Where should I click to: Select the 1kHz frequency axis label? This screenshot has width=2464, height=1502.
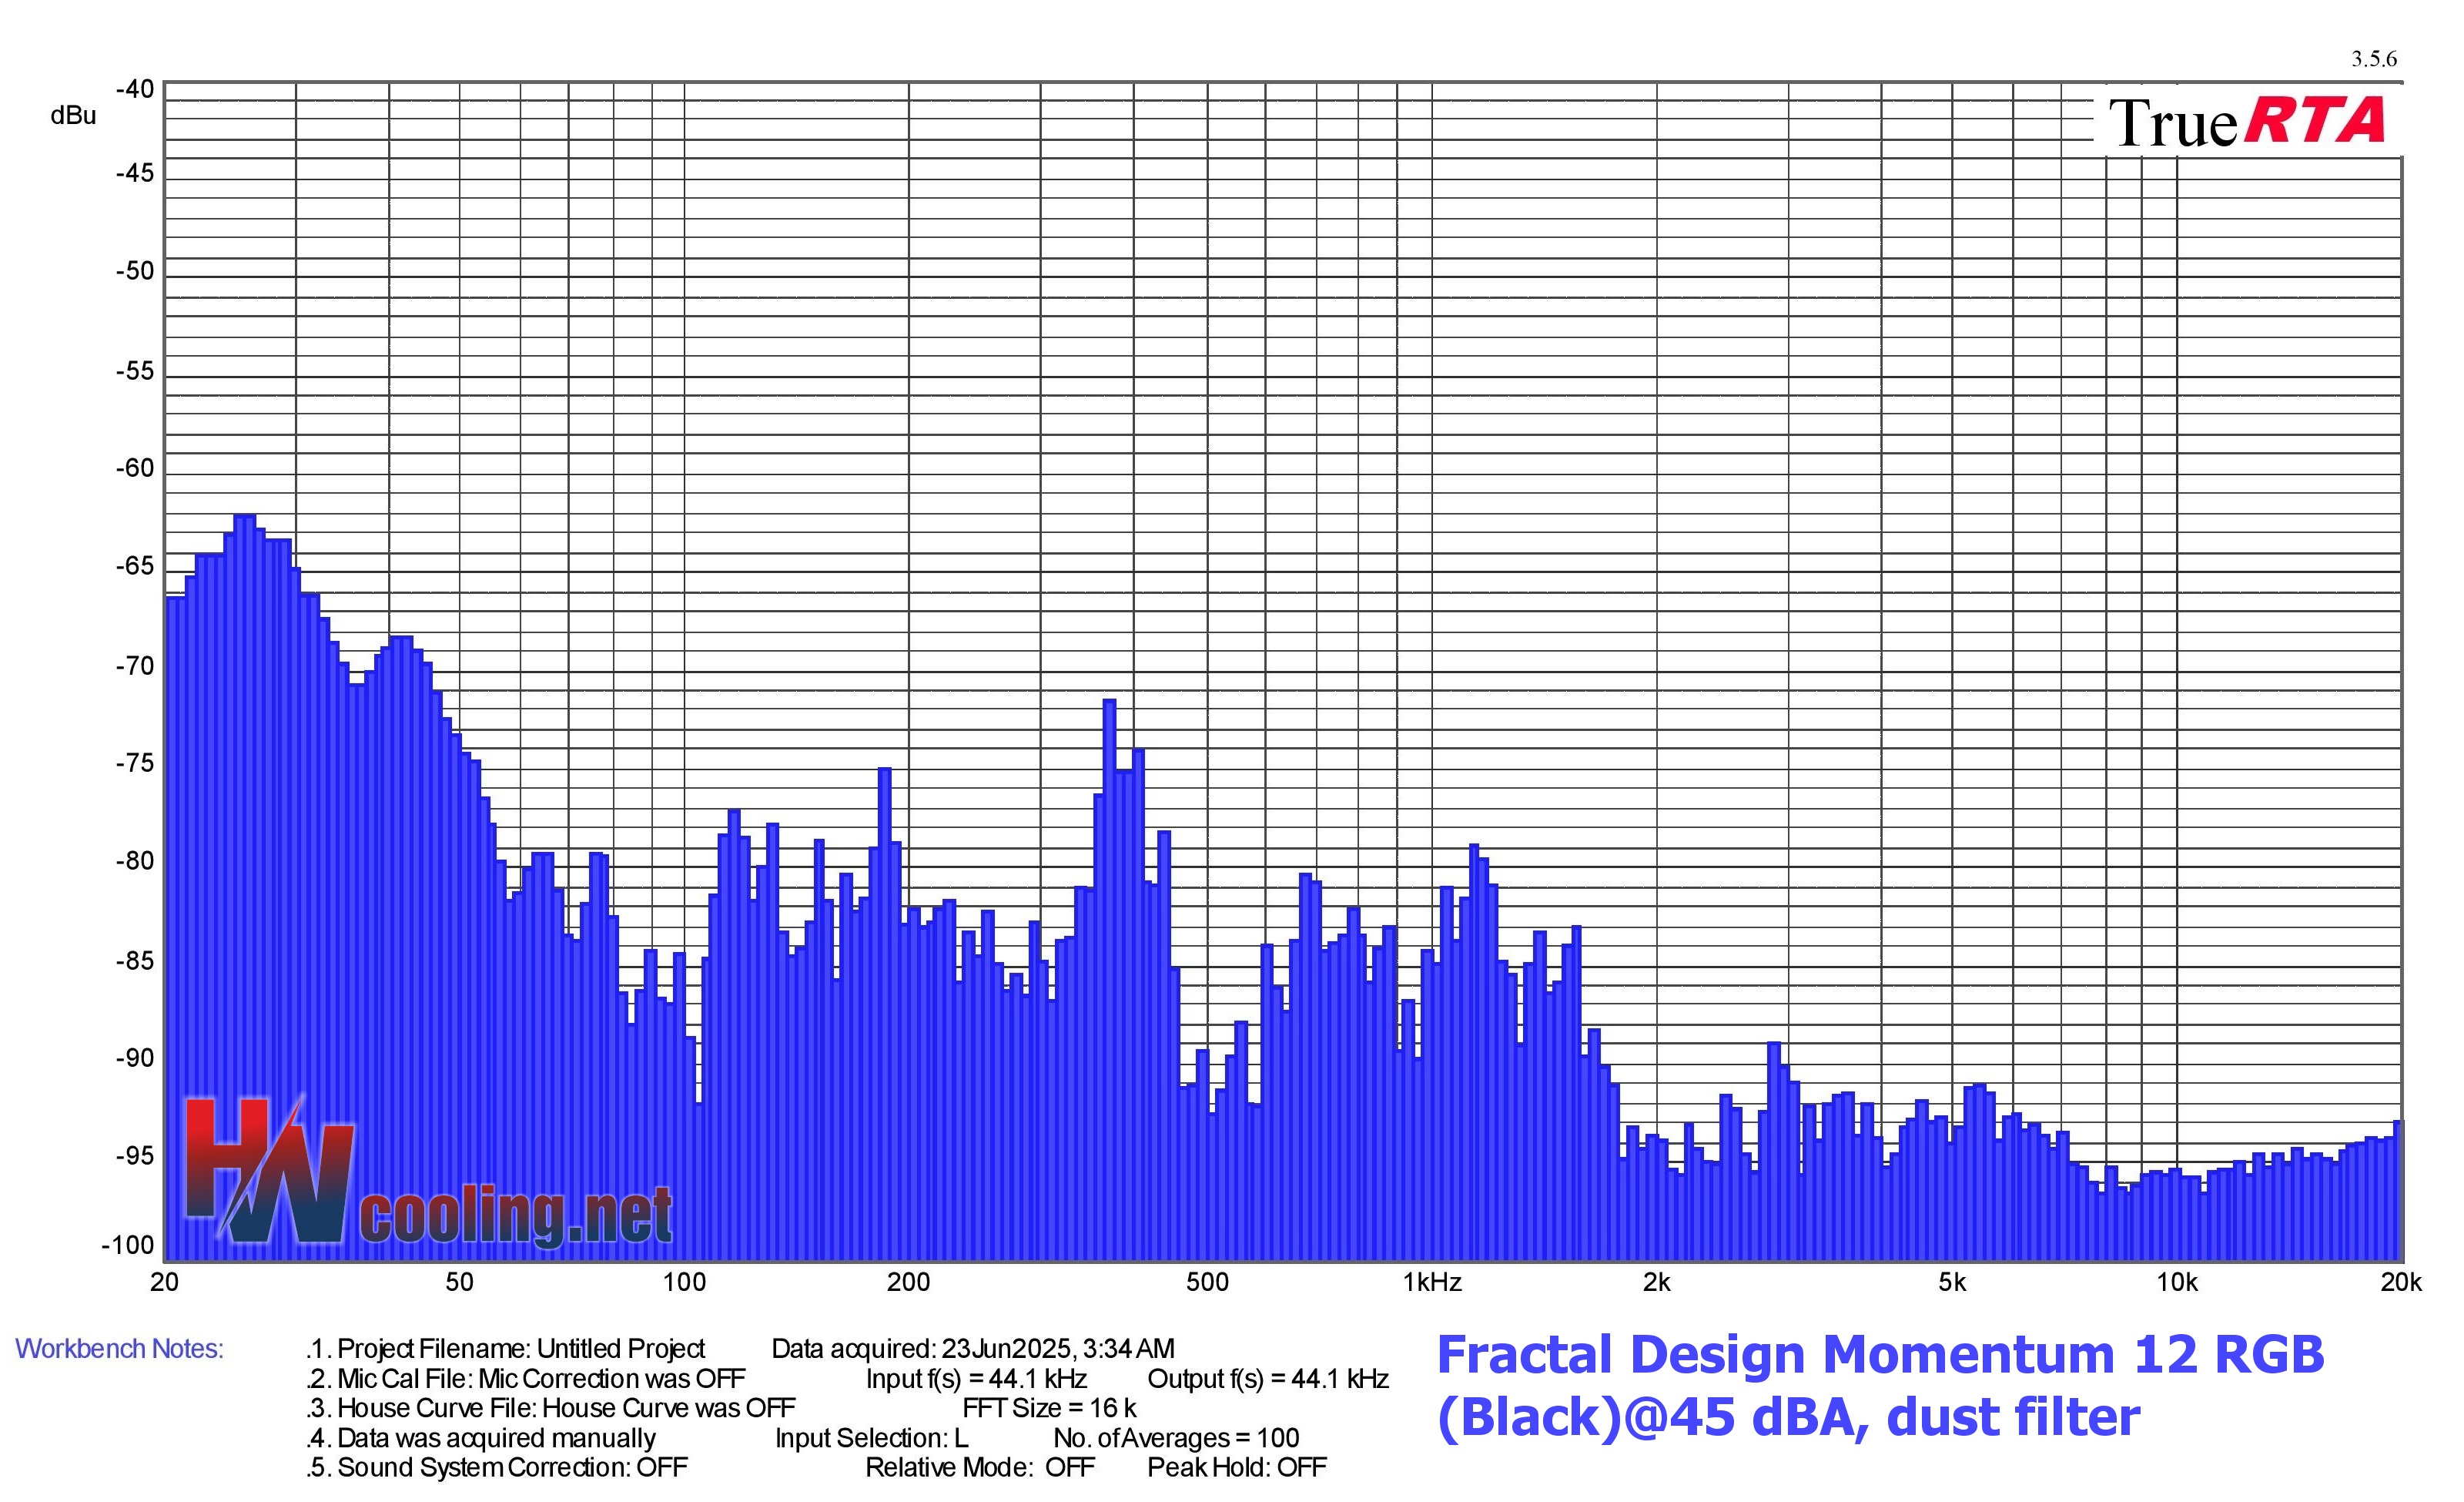click(x=1432, y=1282)
